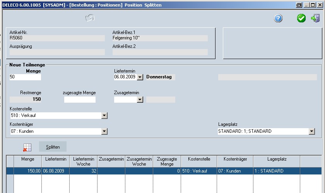Screen dimensions: 325x193
Task: Click the Zugesagte Menge column header
Action: 167,161
